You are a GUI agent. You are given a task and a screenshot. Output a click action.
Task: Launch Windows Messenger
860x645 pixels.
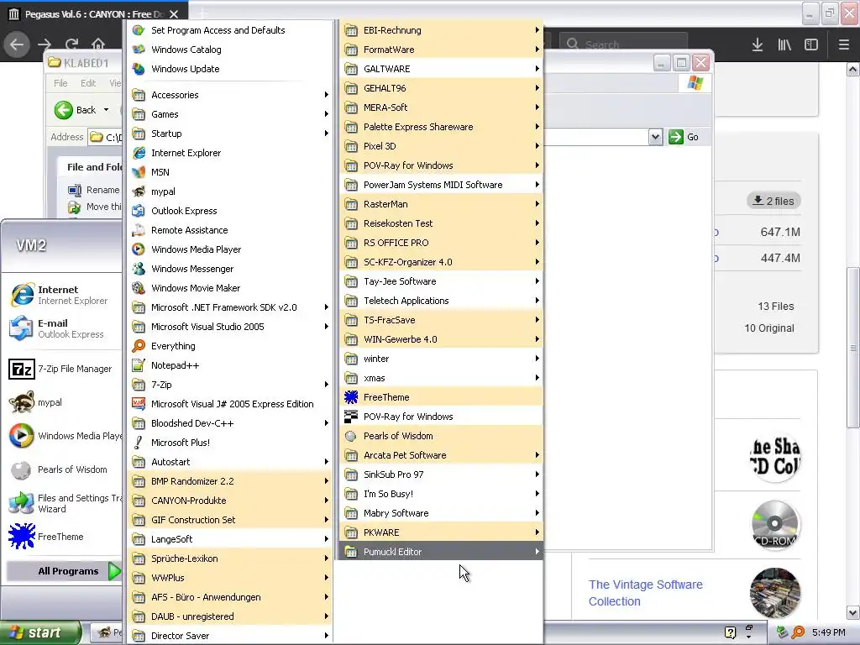tap(229, 269)
